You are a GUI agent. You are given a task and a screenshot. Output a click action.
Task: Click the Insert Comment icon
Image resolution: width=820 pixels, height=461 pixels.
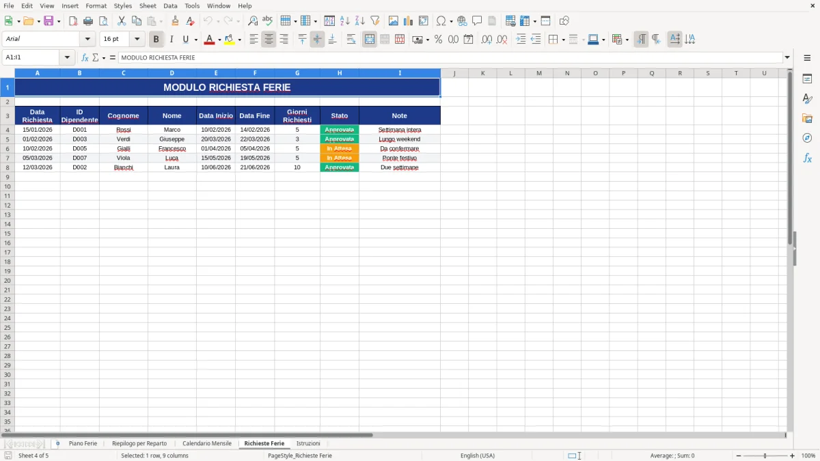coord(477,21)
